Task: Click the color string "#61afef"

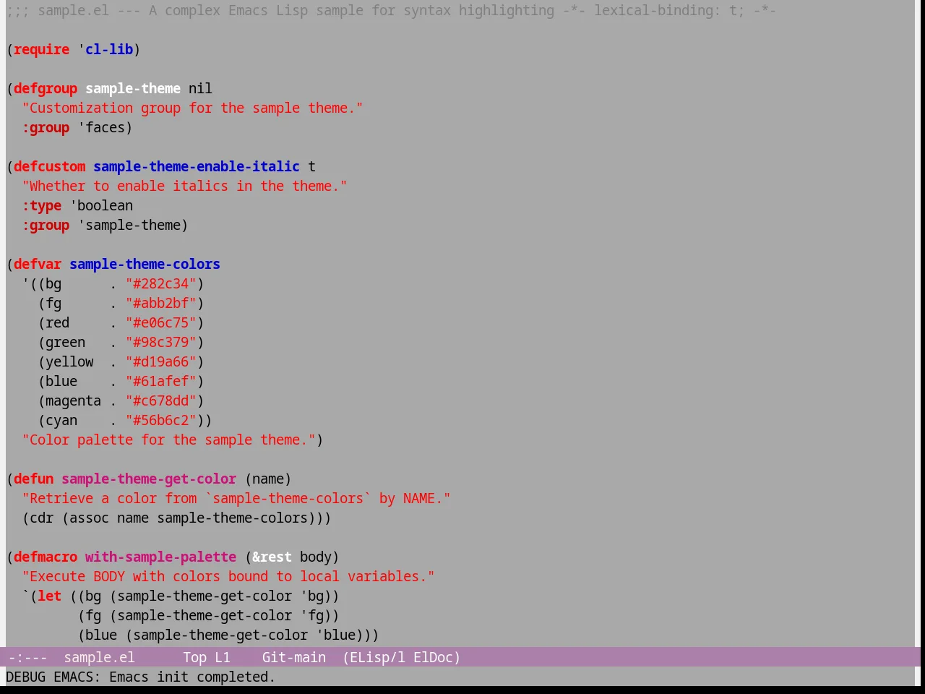Action: [161, 381]
